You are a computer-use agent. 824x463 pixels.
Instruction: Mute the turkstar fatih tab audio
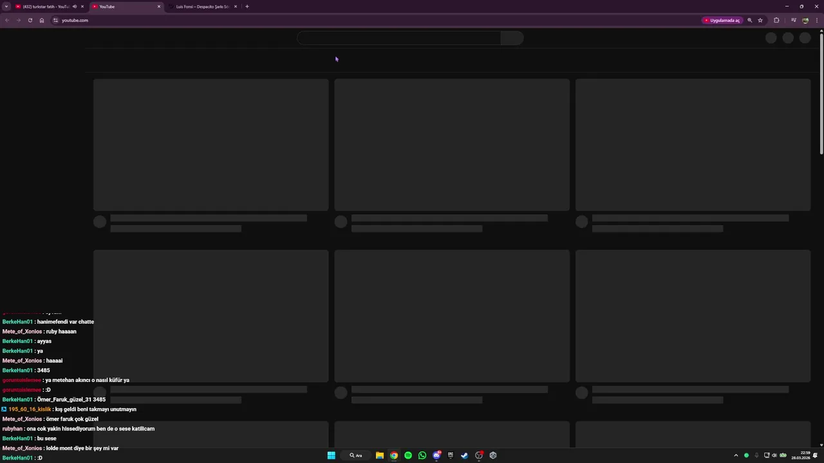(x=75, y=6)
